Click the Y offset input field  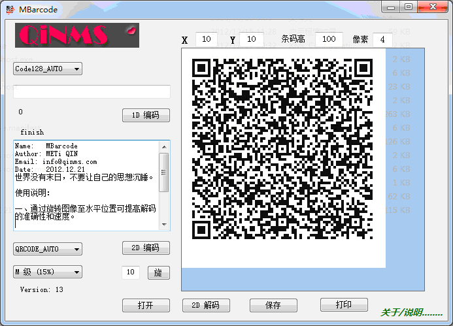(x=252, y=39)
